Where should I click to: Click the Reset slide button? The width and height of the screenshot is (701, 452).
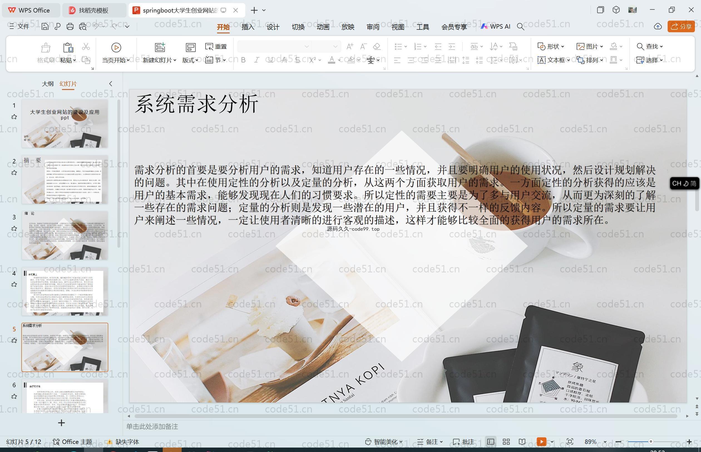tap(216, 46)
